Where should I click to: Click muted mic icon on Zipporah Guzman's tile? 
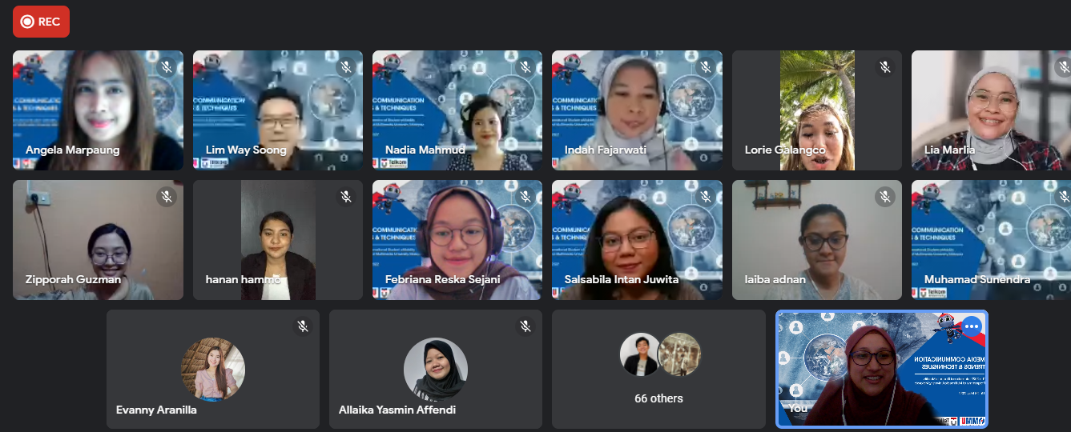click(x=167, y=197)
